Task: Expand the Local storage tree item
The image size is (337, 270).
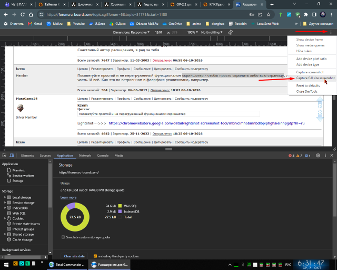Action: pos(5,197)
